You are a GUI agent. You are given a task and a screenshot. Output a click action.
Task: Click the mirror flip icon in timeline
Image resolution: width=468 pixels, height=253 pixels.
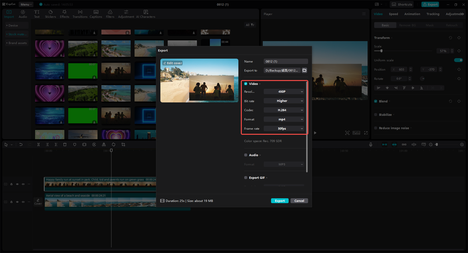tap(104, 145)
